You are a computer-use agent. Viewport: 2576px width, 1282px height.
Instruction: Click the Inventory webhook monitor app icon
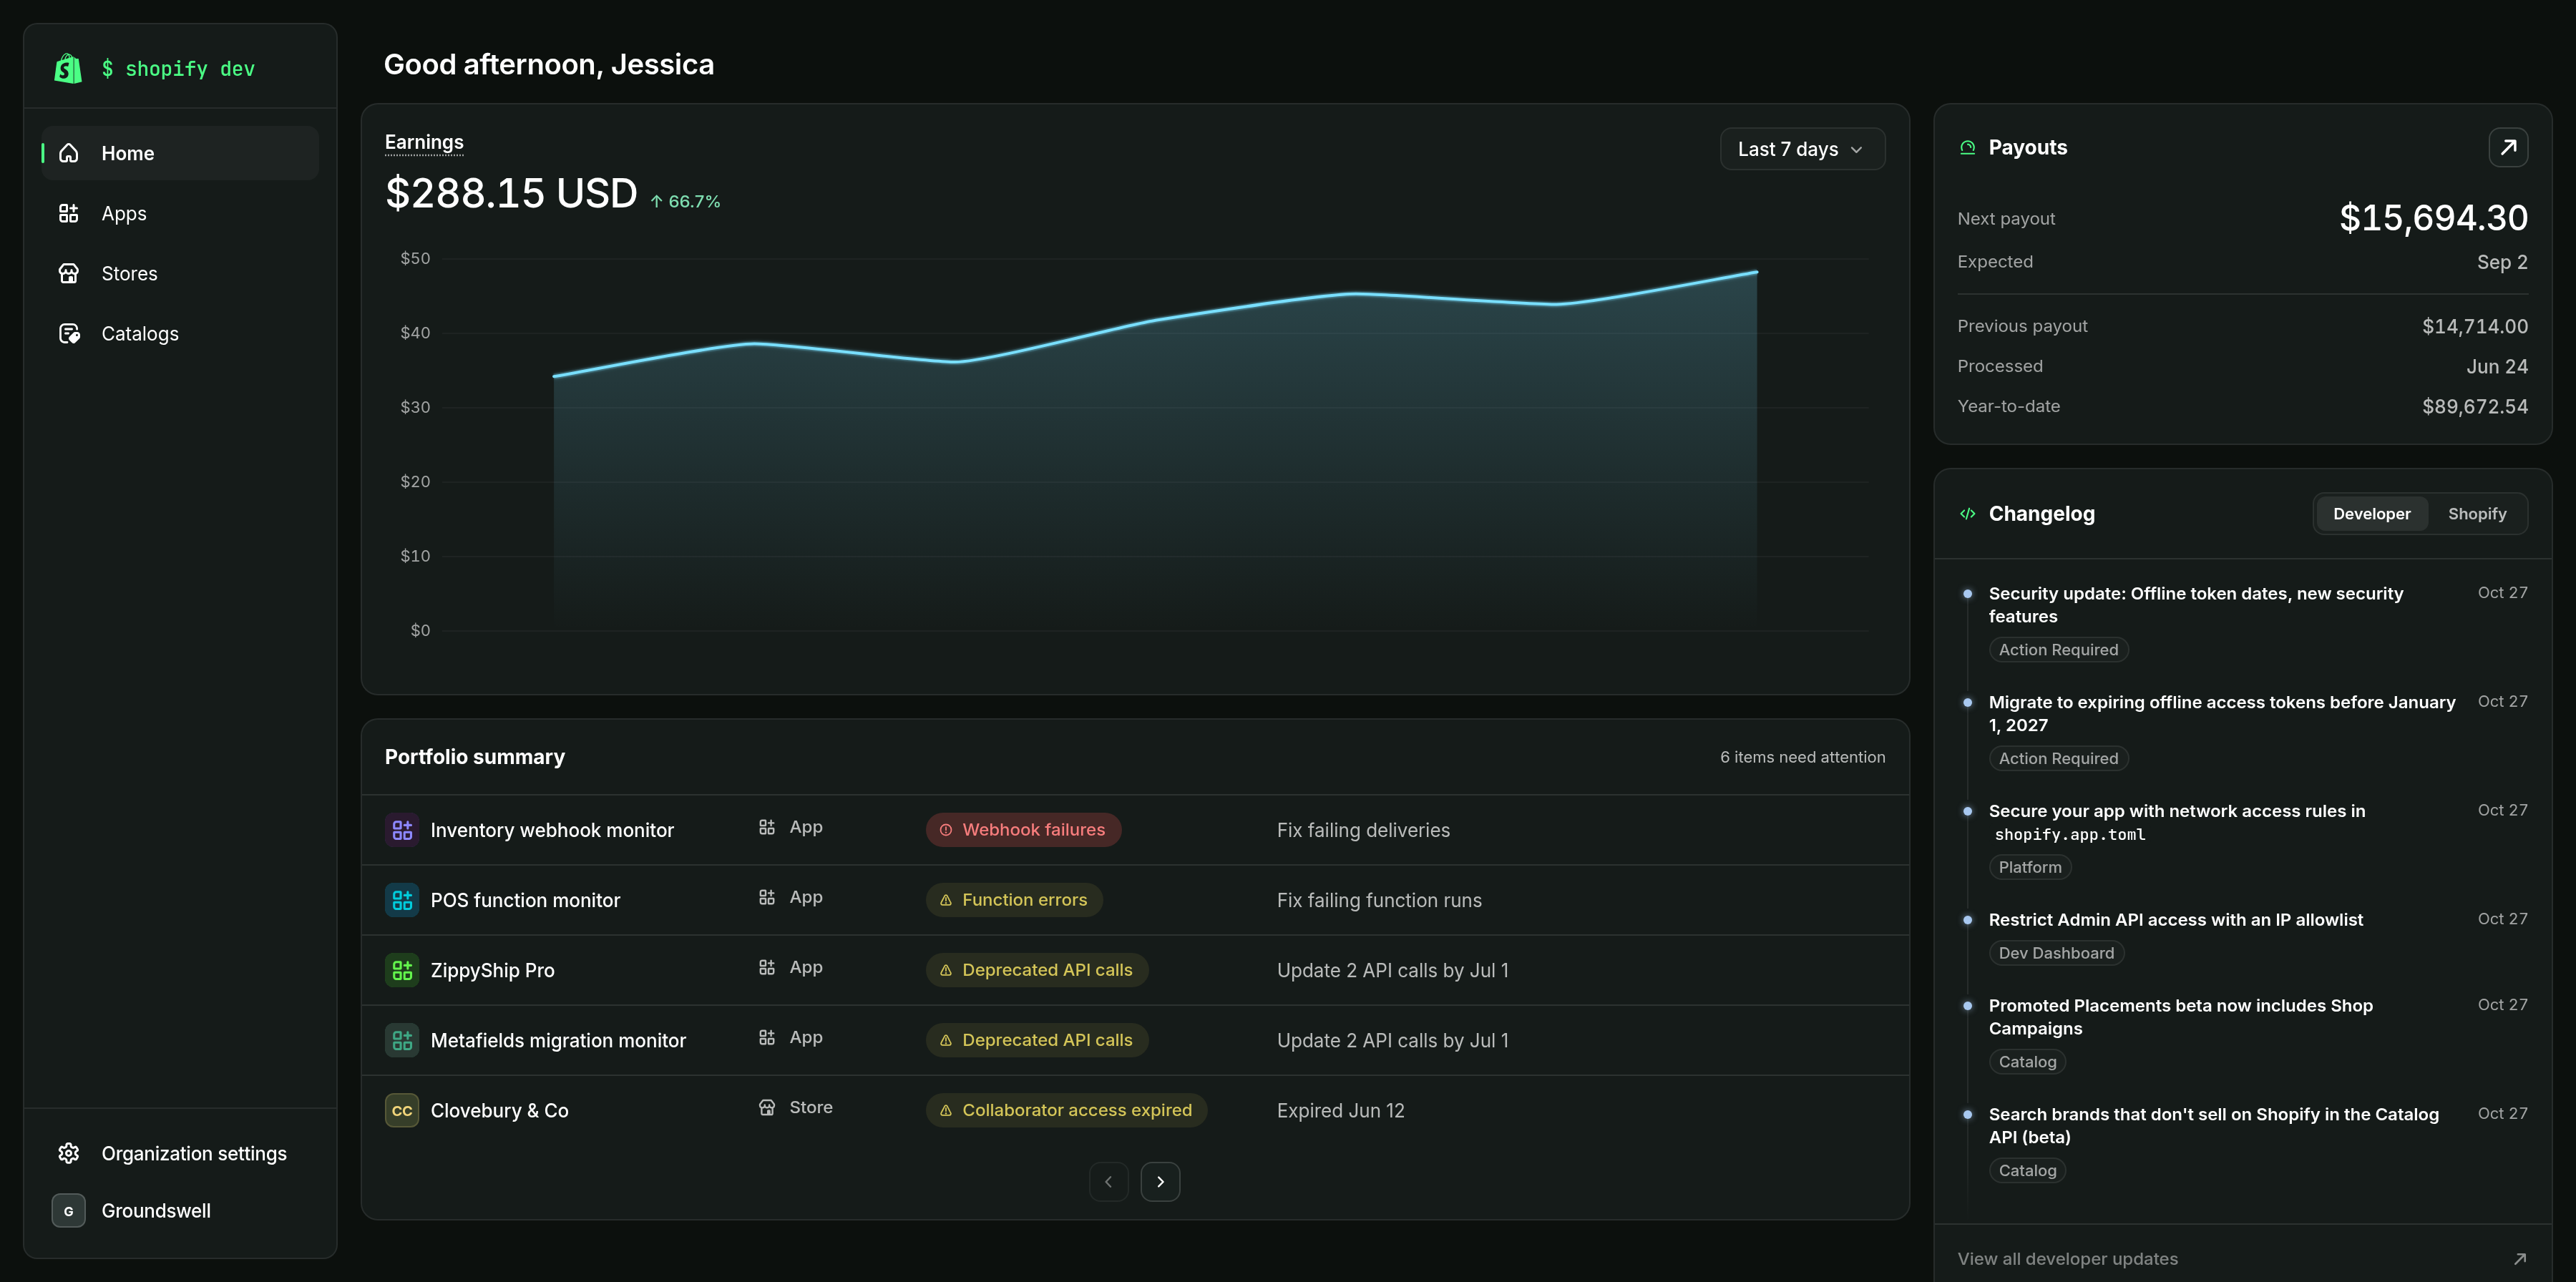[x=402, y=830]
